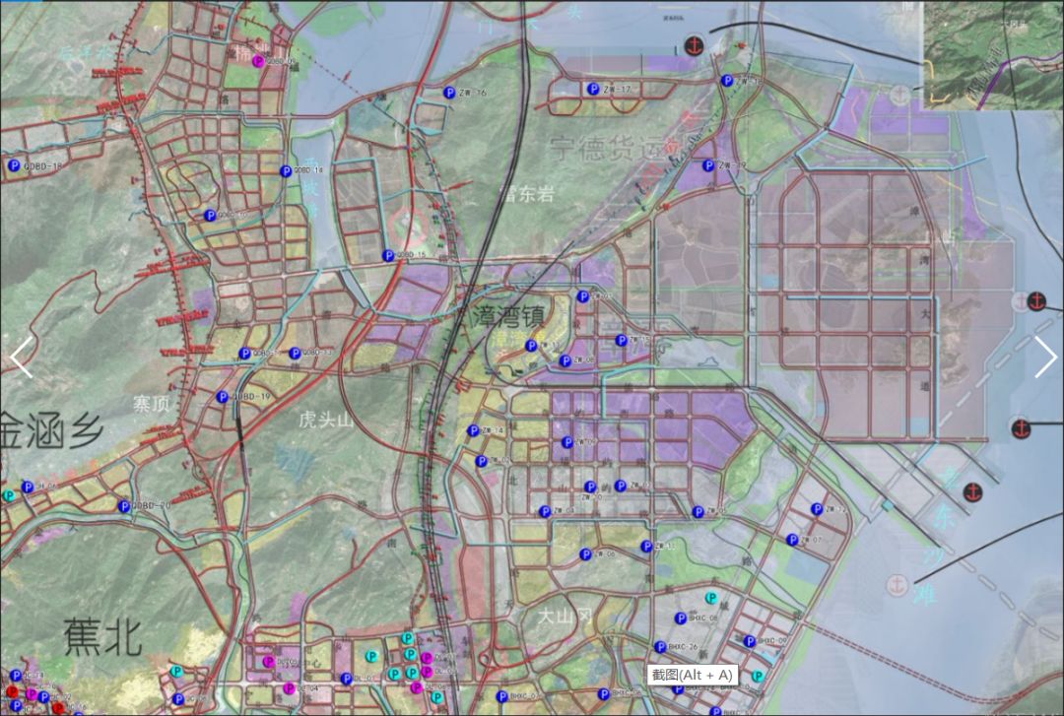1064x716 pixels.
Task: Click the QDBD-18 parking marker
Action: (13, 166)
